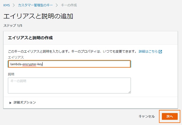Click the ステップ 1/5 indicator
This screenshot has width=182, height=125.
click(13, 25)
